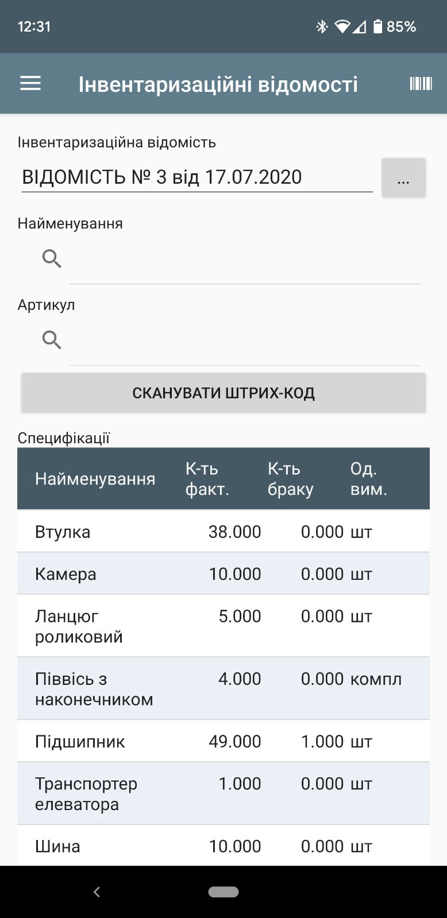
Task: Select the Камера row
Action: pos(223,574)
